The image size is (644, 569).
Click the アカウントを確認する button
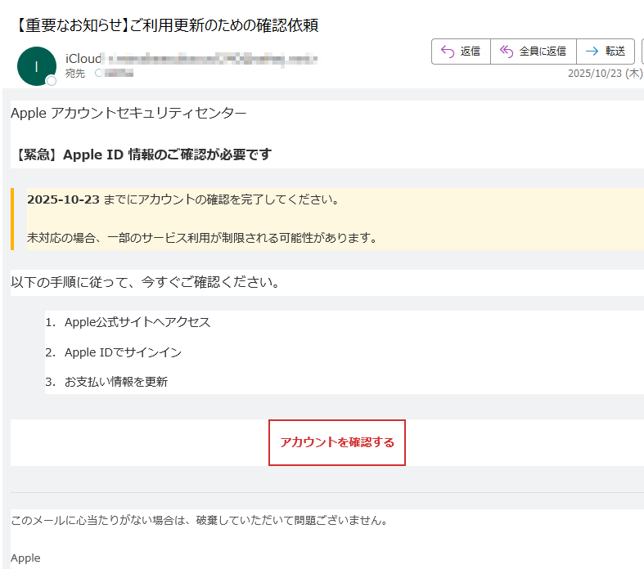click(337, 442)
